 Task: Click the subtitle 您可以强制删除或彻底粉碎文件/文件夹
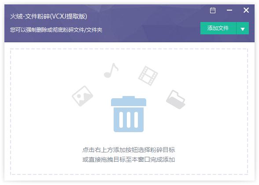[x=56, y=30]
